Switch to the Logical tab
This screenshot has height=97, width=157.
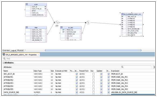pos(13,51)
